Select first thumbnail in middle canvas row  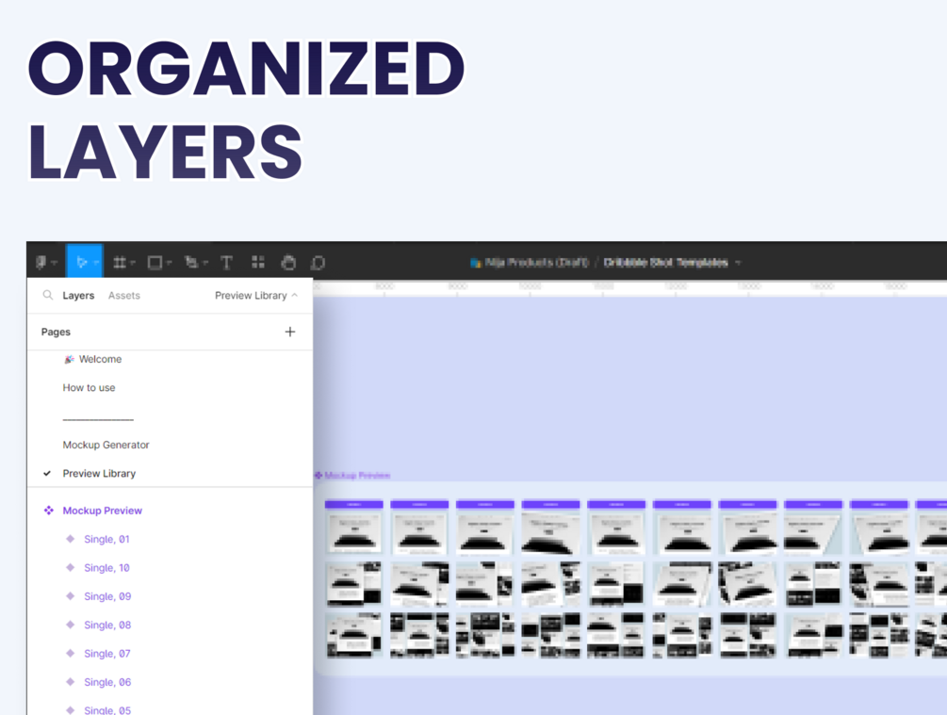click(354, 583)
